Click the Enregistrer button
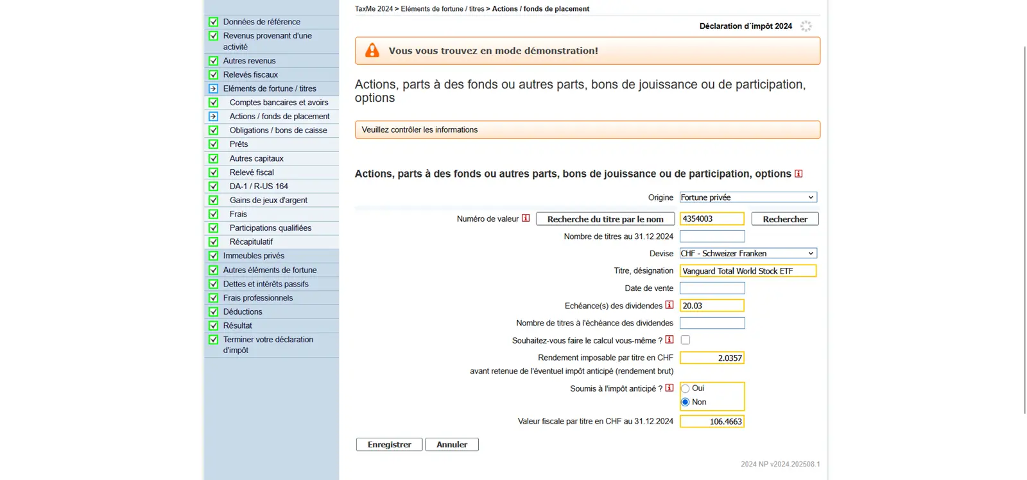This screenshot has height=480, width=1027. point(389,445)
